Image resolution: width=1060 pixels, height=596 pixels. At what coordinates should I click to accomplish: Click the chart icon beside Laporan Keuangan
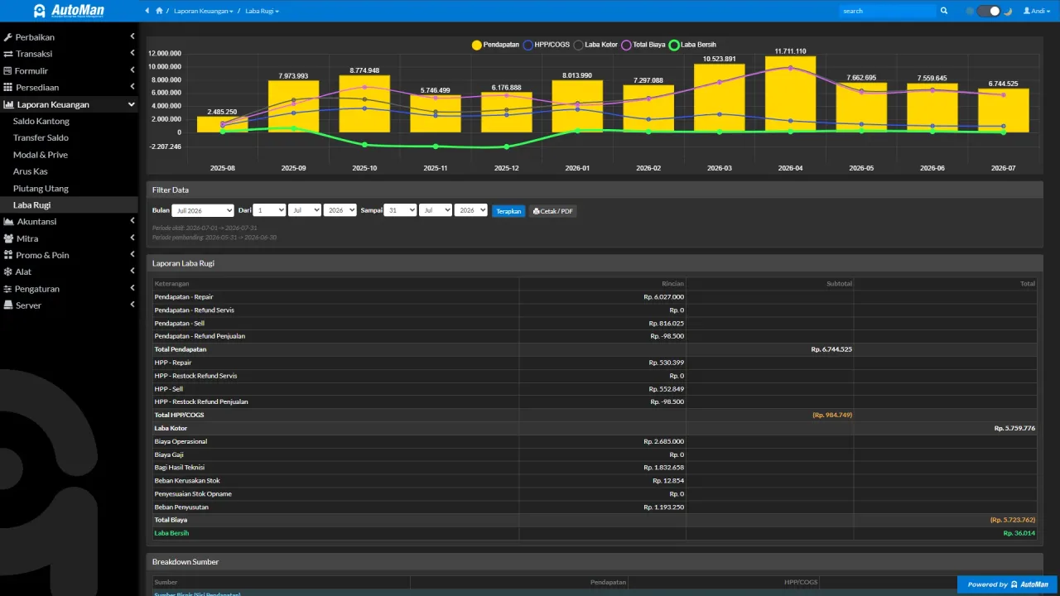click(x=9, y=104)
